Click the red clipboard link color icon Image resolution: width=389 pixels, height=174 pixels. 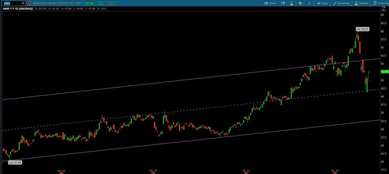coord(28,3)
